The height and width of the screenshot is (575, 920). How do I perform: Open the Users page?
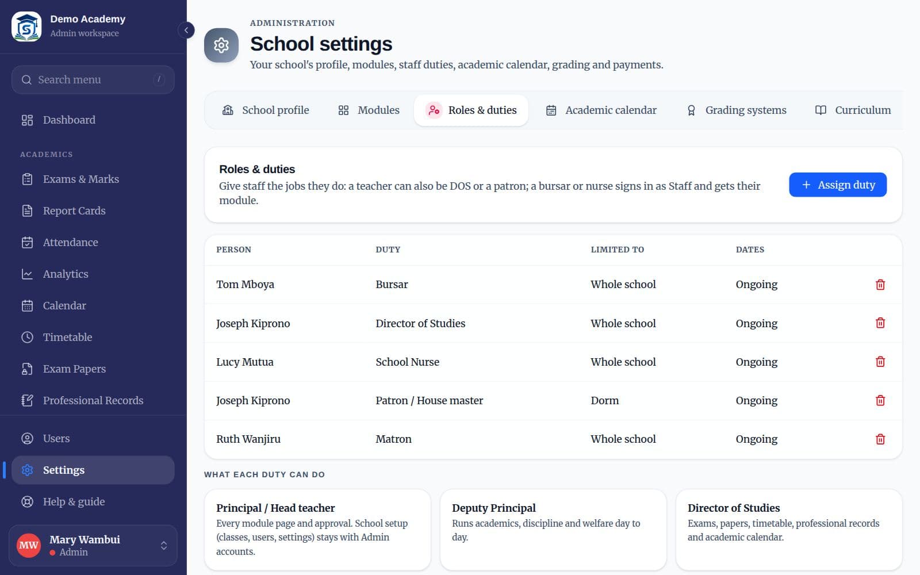[x=93, y=438]
